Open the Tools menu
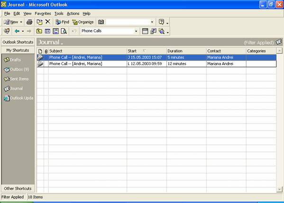284x203 pixels. click(59, 14)
